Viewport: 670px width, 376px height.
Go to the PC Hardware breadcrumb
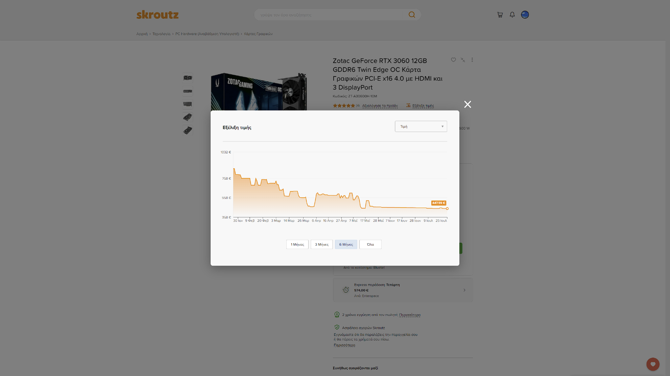207,34
